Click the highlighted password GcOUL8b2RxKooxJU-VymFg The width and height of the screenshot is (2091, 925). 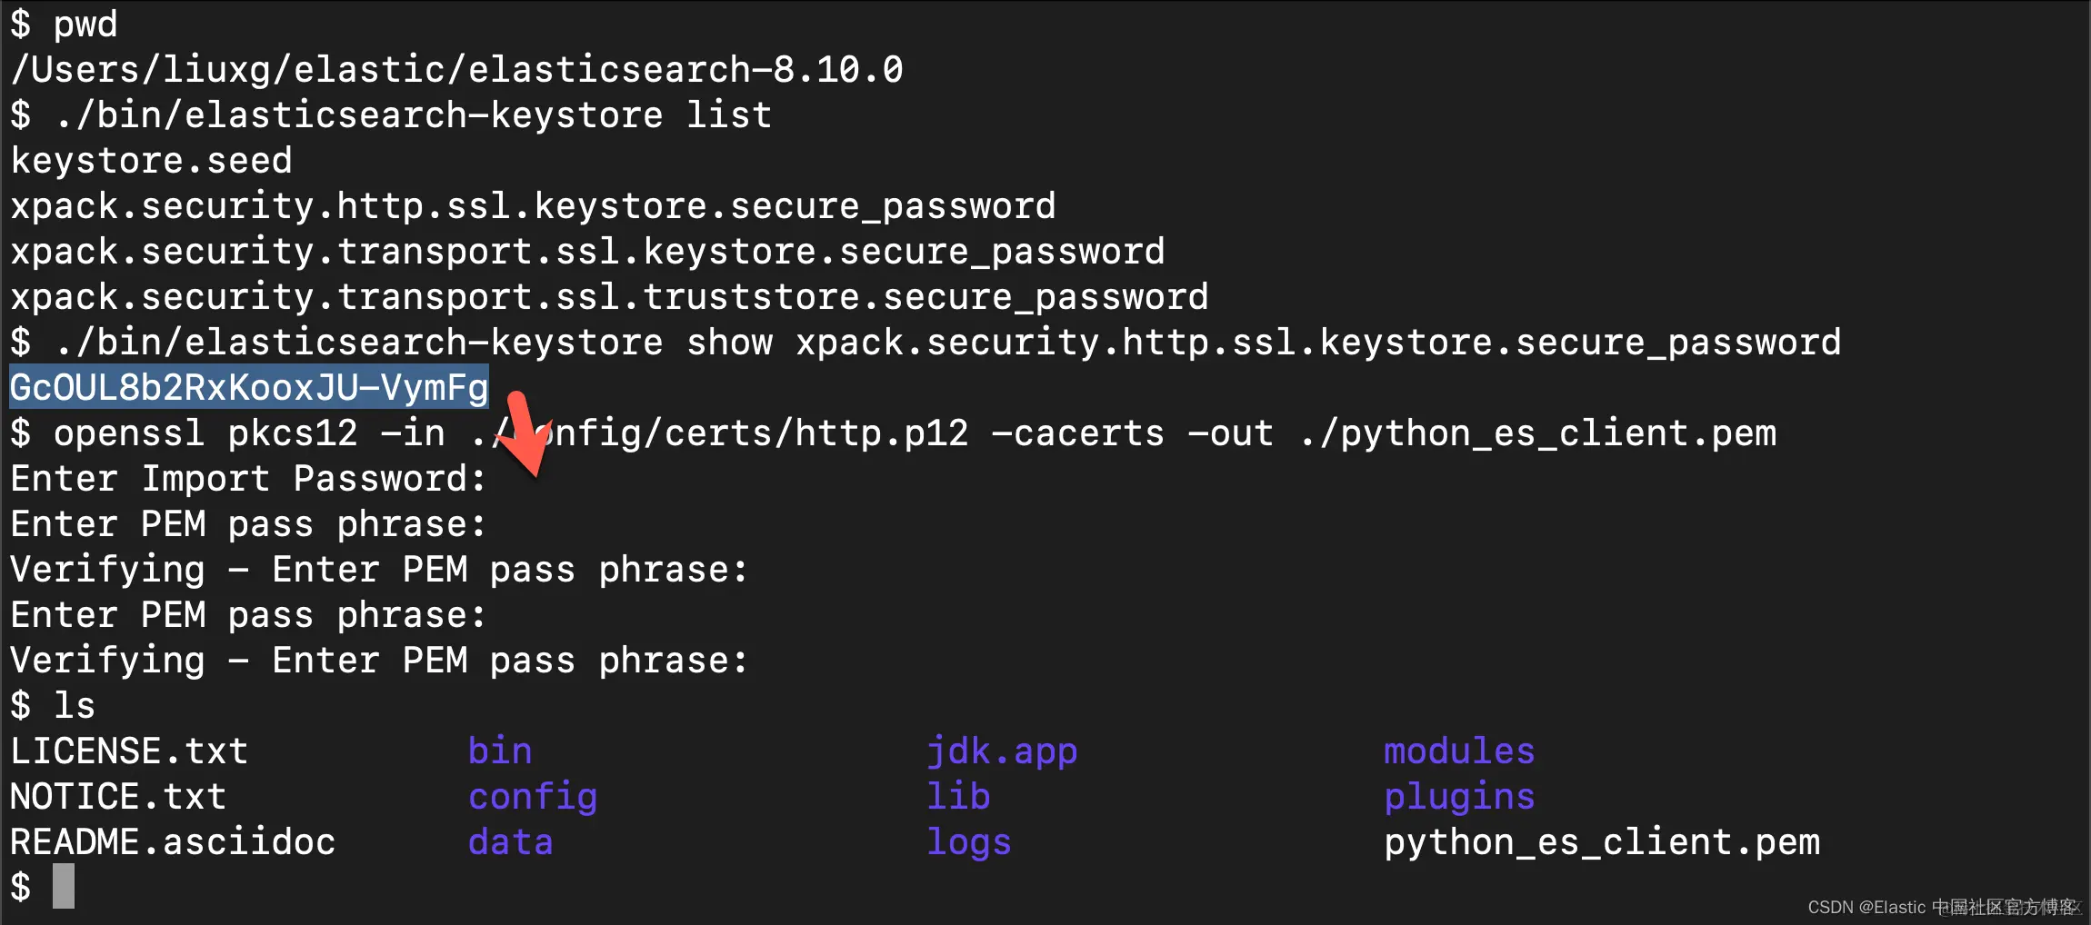(249, 388)
